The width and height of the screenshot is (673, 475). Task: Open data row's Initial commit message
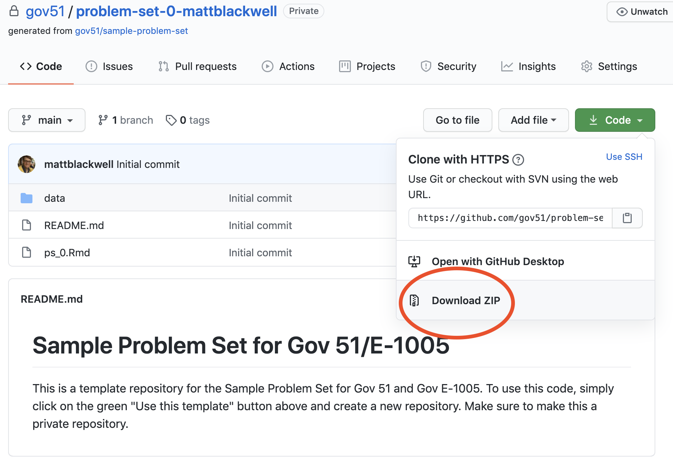coord(260,198)
